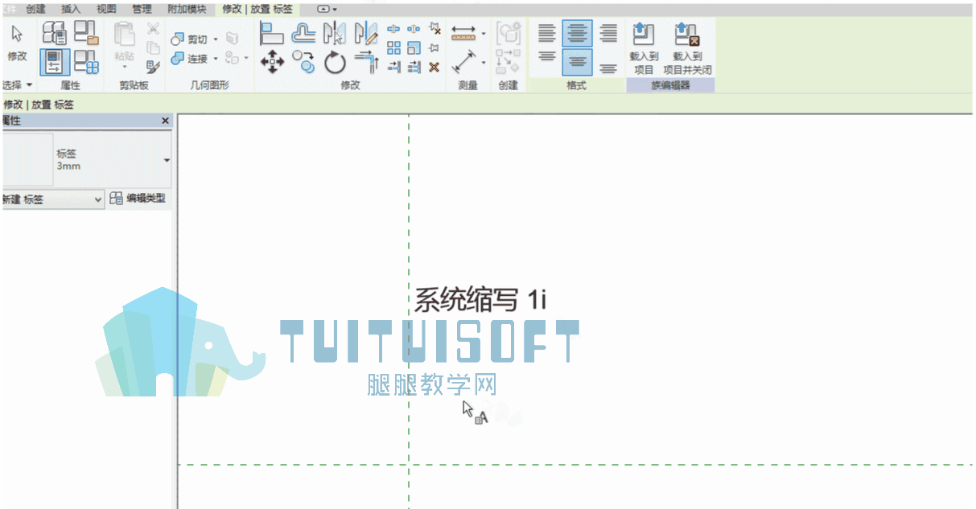976x509 pixels.
Task: Set horizontal text alignment to right
Action: 608,33
